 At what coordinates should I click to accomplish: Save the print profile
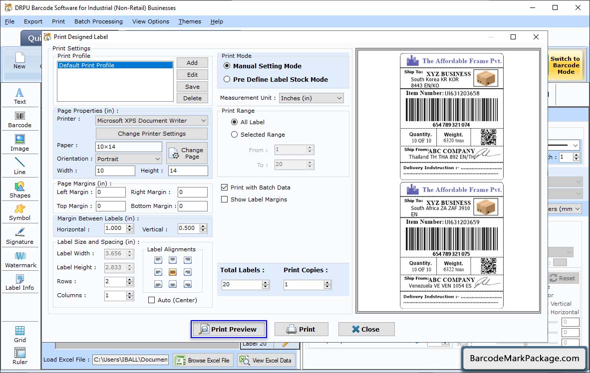(x=192, y=86)
